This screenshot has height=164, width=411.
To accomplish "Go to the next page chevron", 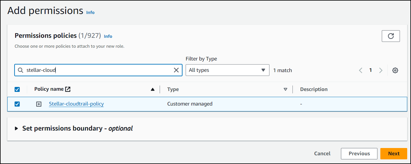I will (x=381, y=70).
